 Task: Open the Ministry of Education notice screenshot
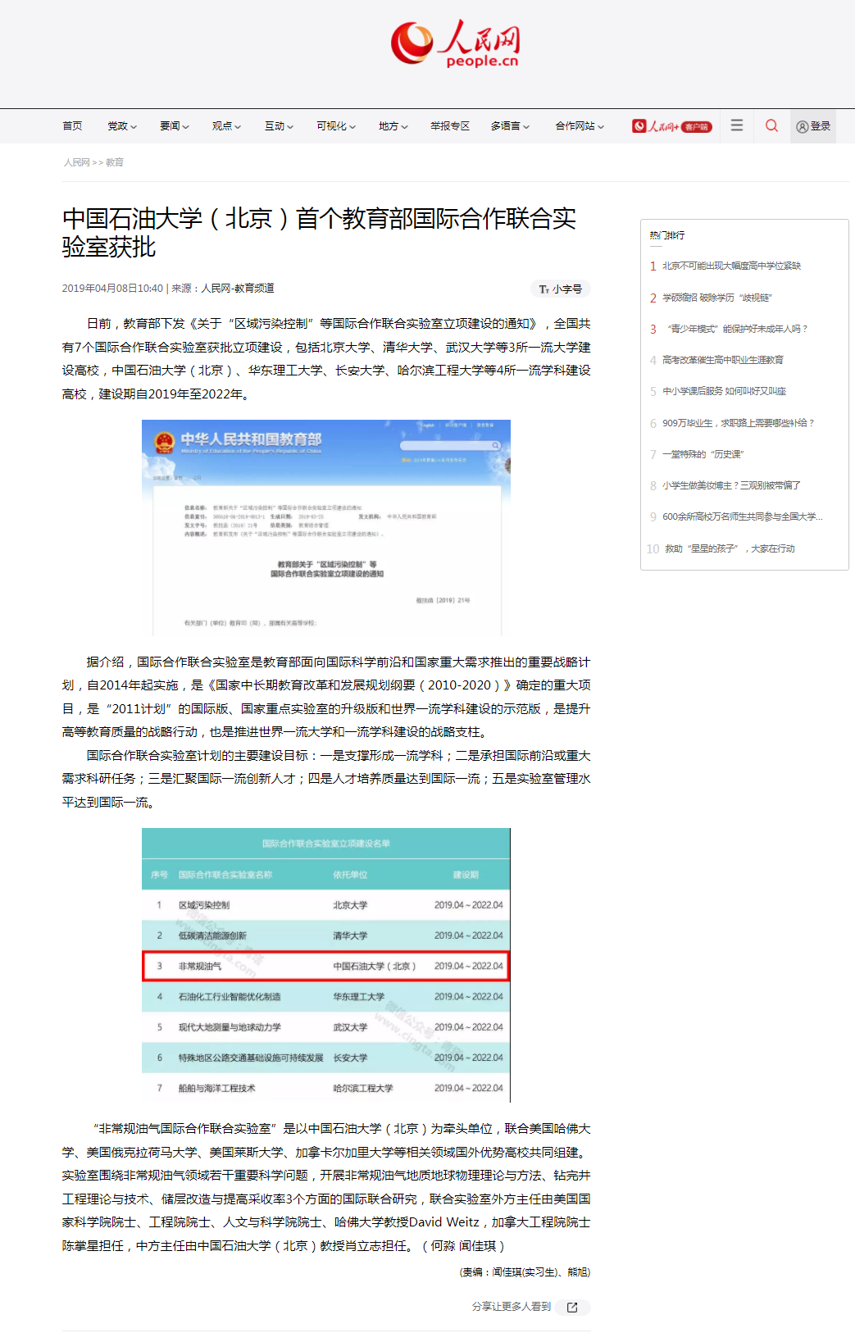click(x=326, y=527)
